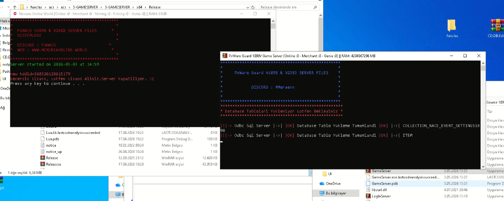The width and height of the screenshot is (504, 201).
Task: Select the Release archive file name
Action: tap(52, 158)
